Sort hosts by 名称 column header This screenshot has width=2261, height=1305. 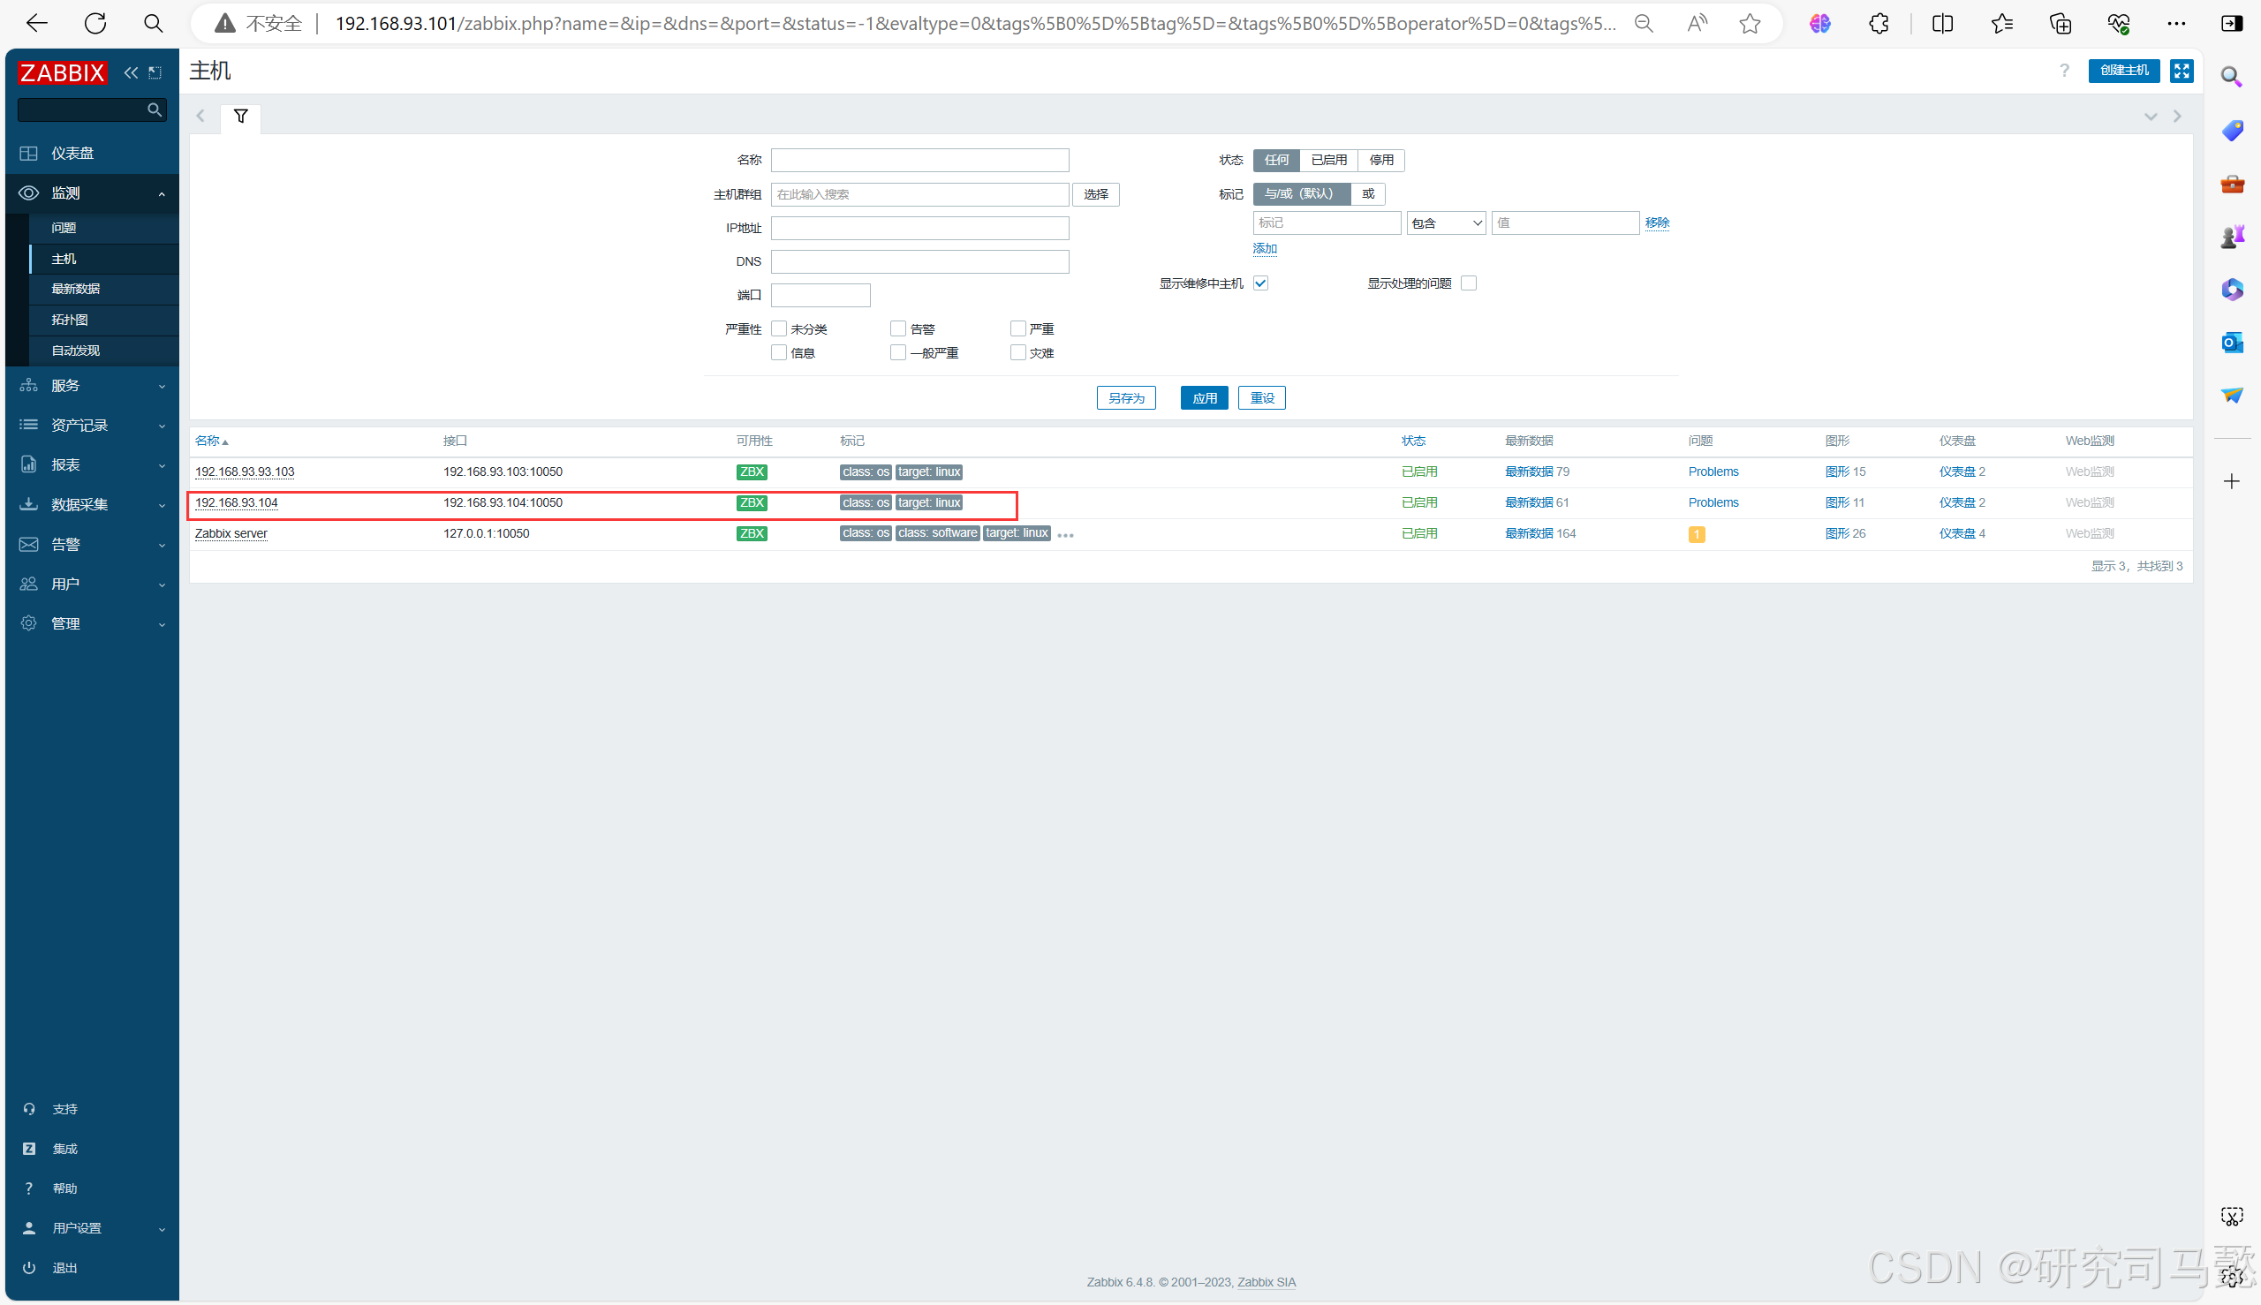(212, 441)
